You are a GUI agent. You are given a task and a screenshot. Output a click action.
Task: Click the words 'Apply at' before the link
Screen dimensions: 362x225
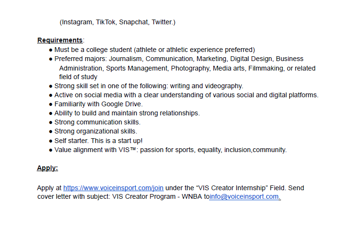click(49, 188)
